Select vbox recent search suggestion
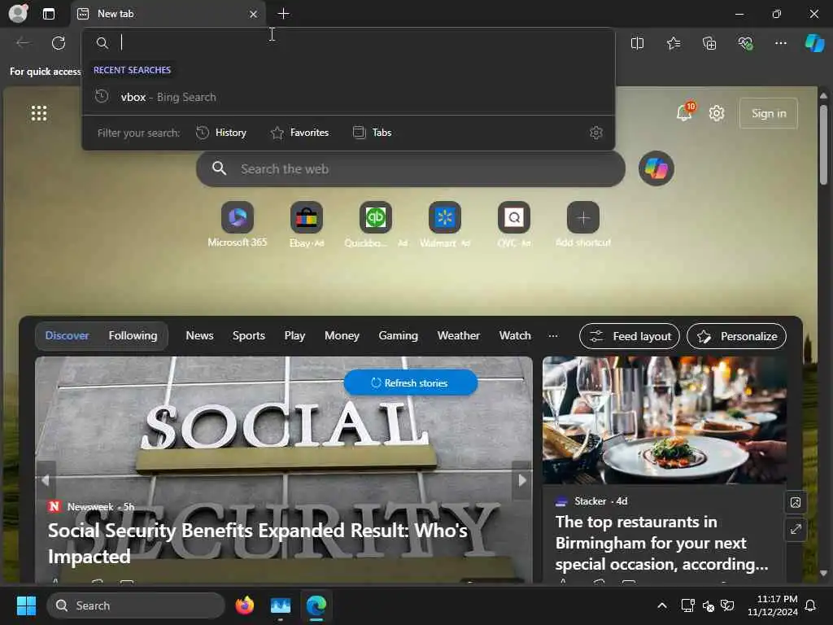Image resolution: width=833 pixels, height=625 pixels. click(x=348, y=98)
